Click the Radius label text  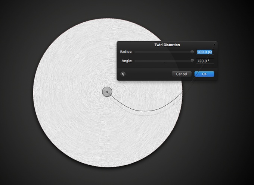coord(126,52)
